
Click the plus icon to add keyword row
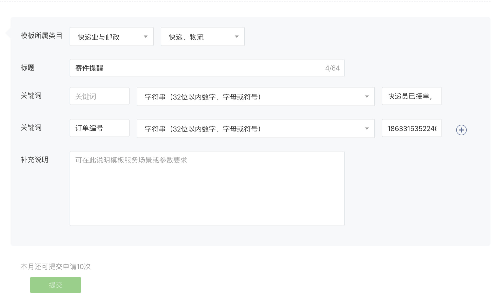(x=461, y=130)
